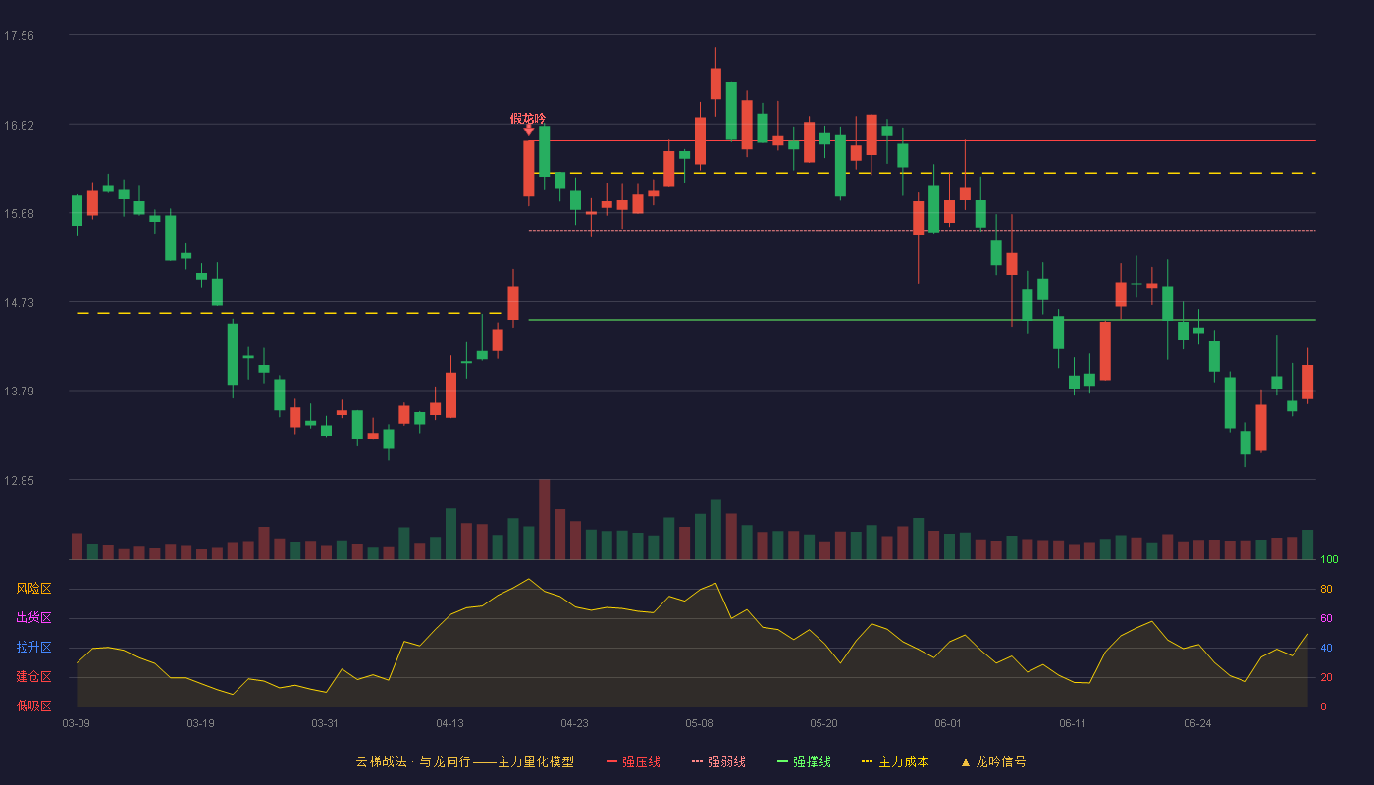Click the 04-23 date axis label

coord(574,723)
